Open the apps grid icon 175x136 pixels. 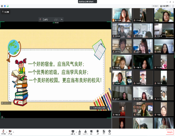[104, 131]
